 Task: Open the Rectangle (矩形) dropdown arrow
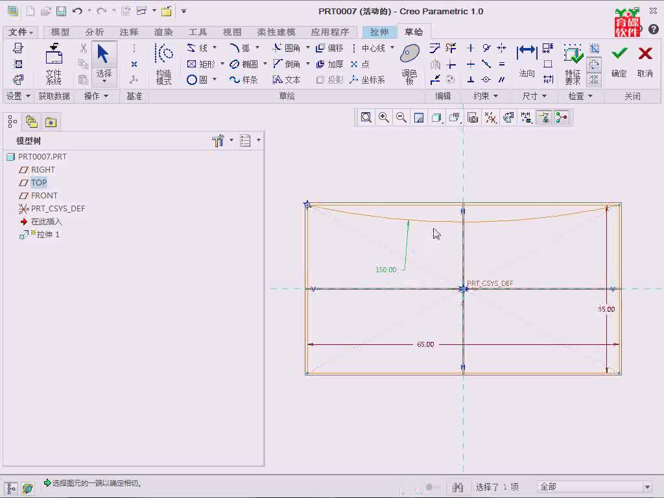(x=222, y=64)
